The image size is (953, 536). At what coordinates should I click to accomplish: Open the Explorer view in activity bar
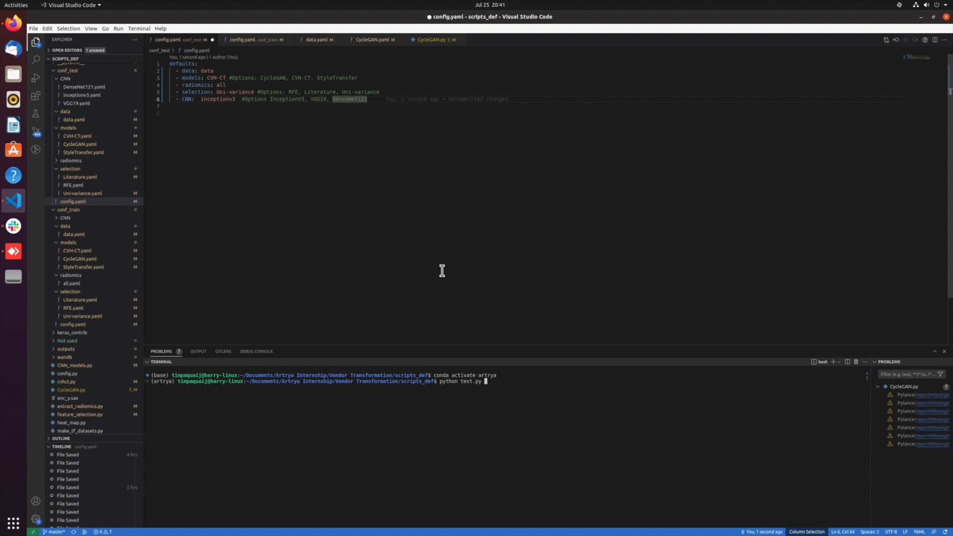click(36, 42)
